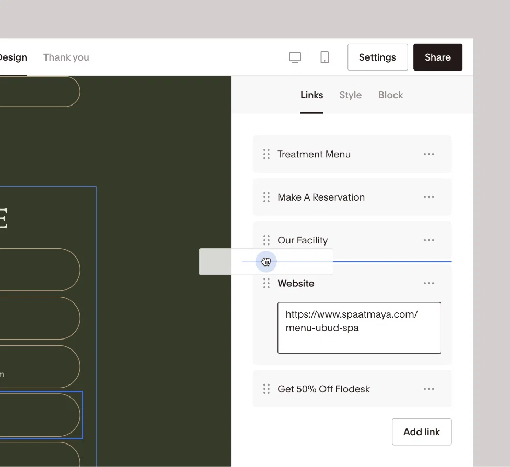Switch to desktop preview icon
510x467 pixels.
pos(295,57)
